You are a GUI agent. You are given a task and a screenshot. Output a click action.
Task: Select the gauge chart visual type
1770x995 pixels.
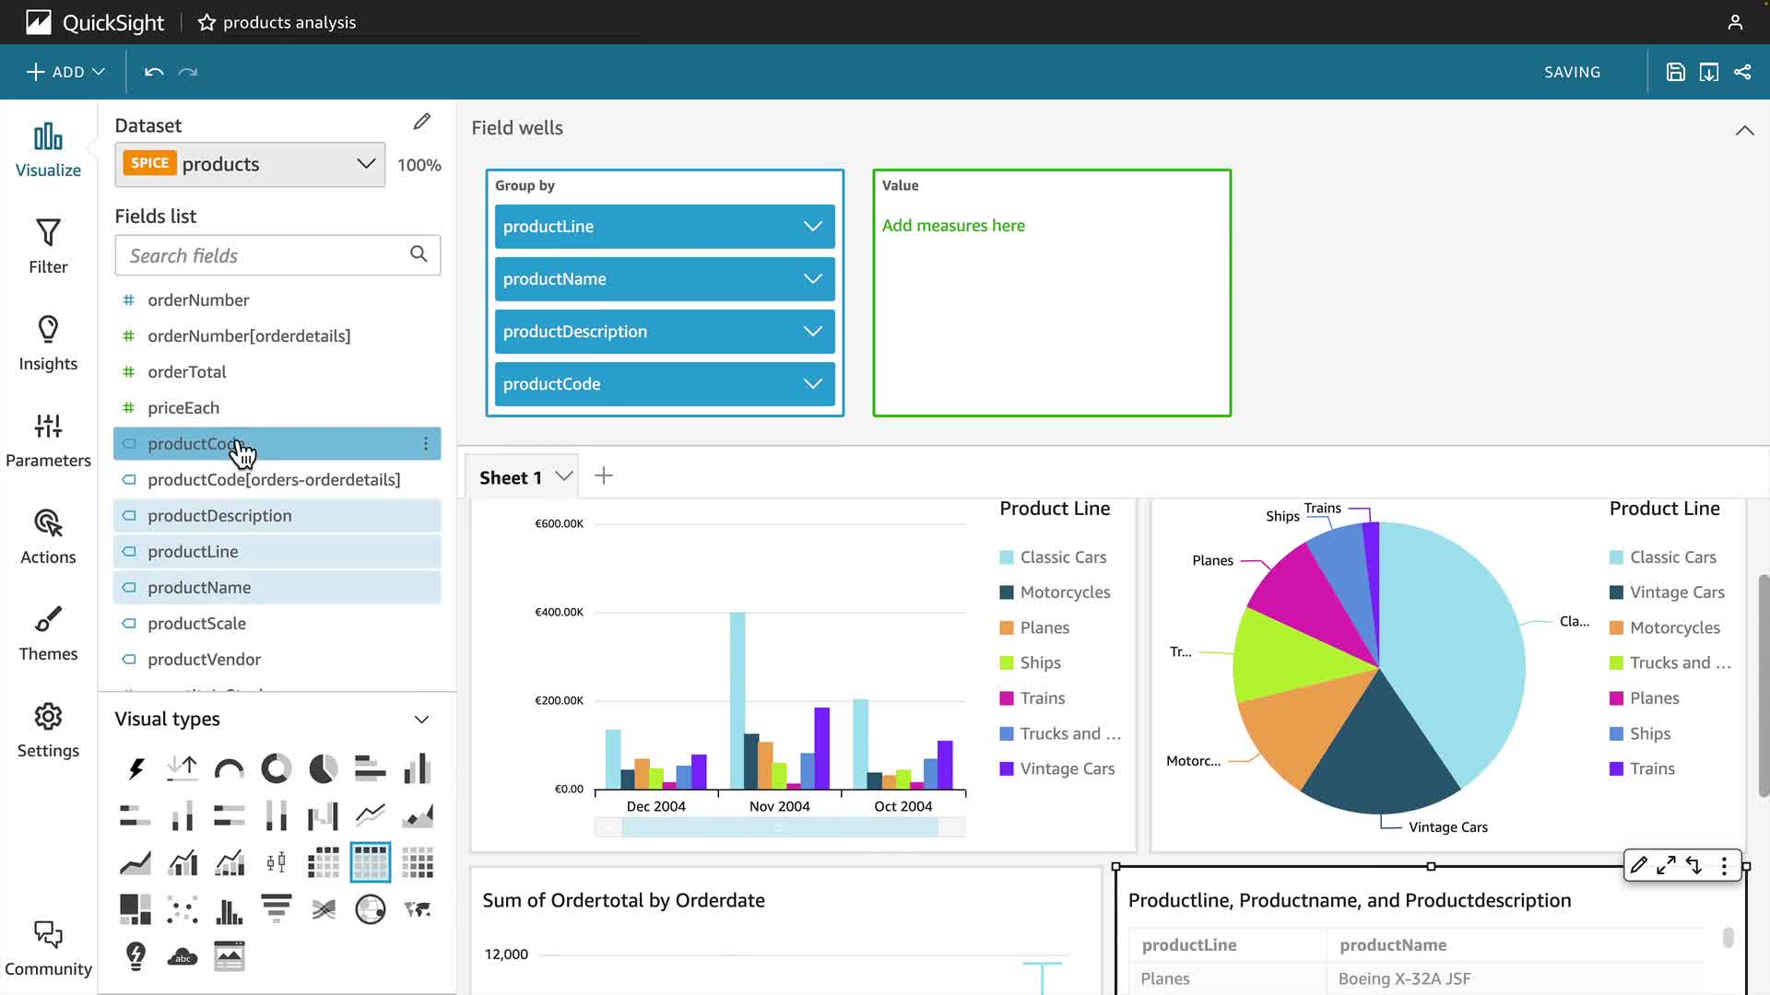click(229, 768)
